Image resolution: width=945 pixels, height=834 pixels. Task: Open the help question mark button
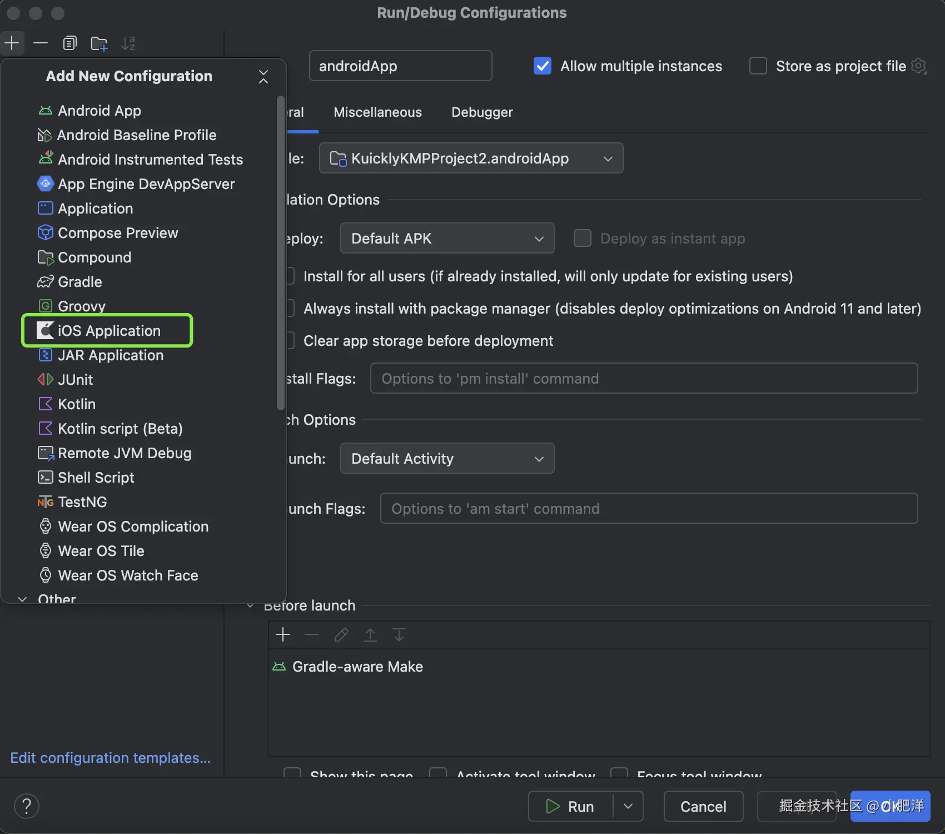[27, 806]
